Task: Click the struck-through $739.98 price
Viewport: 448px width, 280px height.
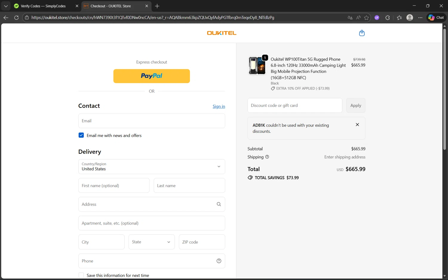Action: [x=359, y=59]
